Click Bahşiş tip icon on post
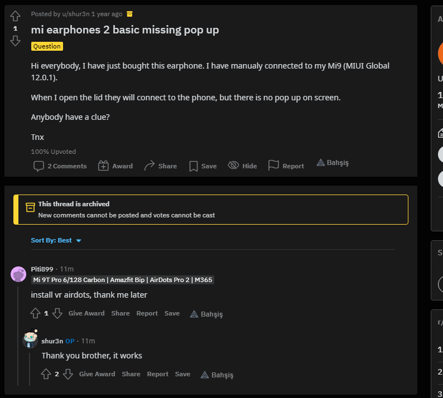 (x=321, y=163)
